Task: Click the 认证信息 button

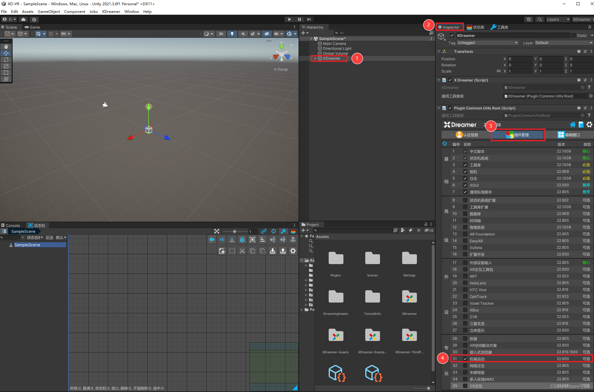Action: pos(466,135)
